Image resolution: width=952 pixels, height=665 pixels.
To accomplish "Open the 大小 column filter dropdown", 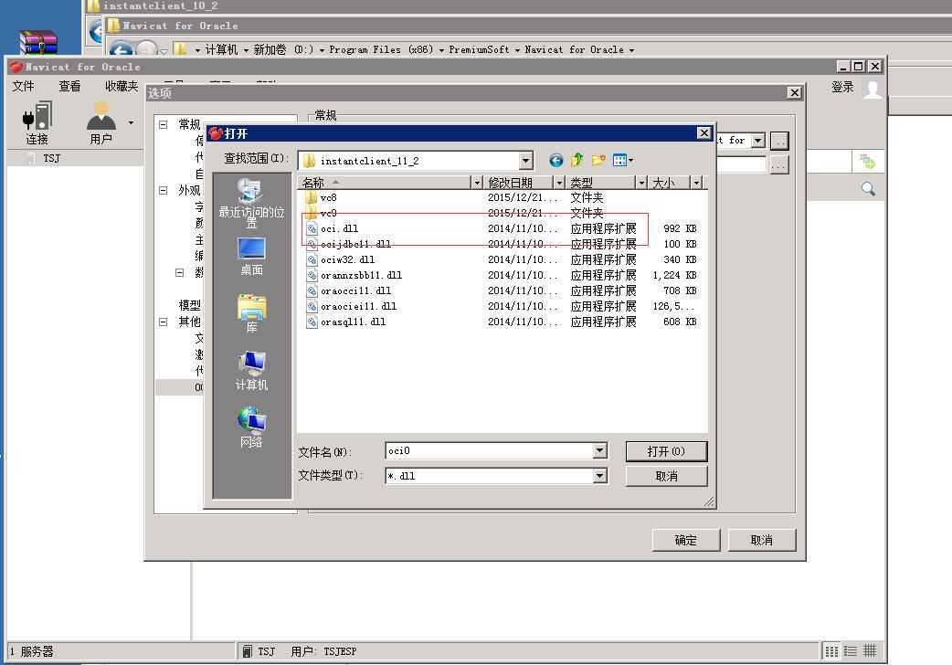I will point(696,182).
